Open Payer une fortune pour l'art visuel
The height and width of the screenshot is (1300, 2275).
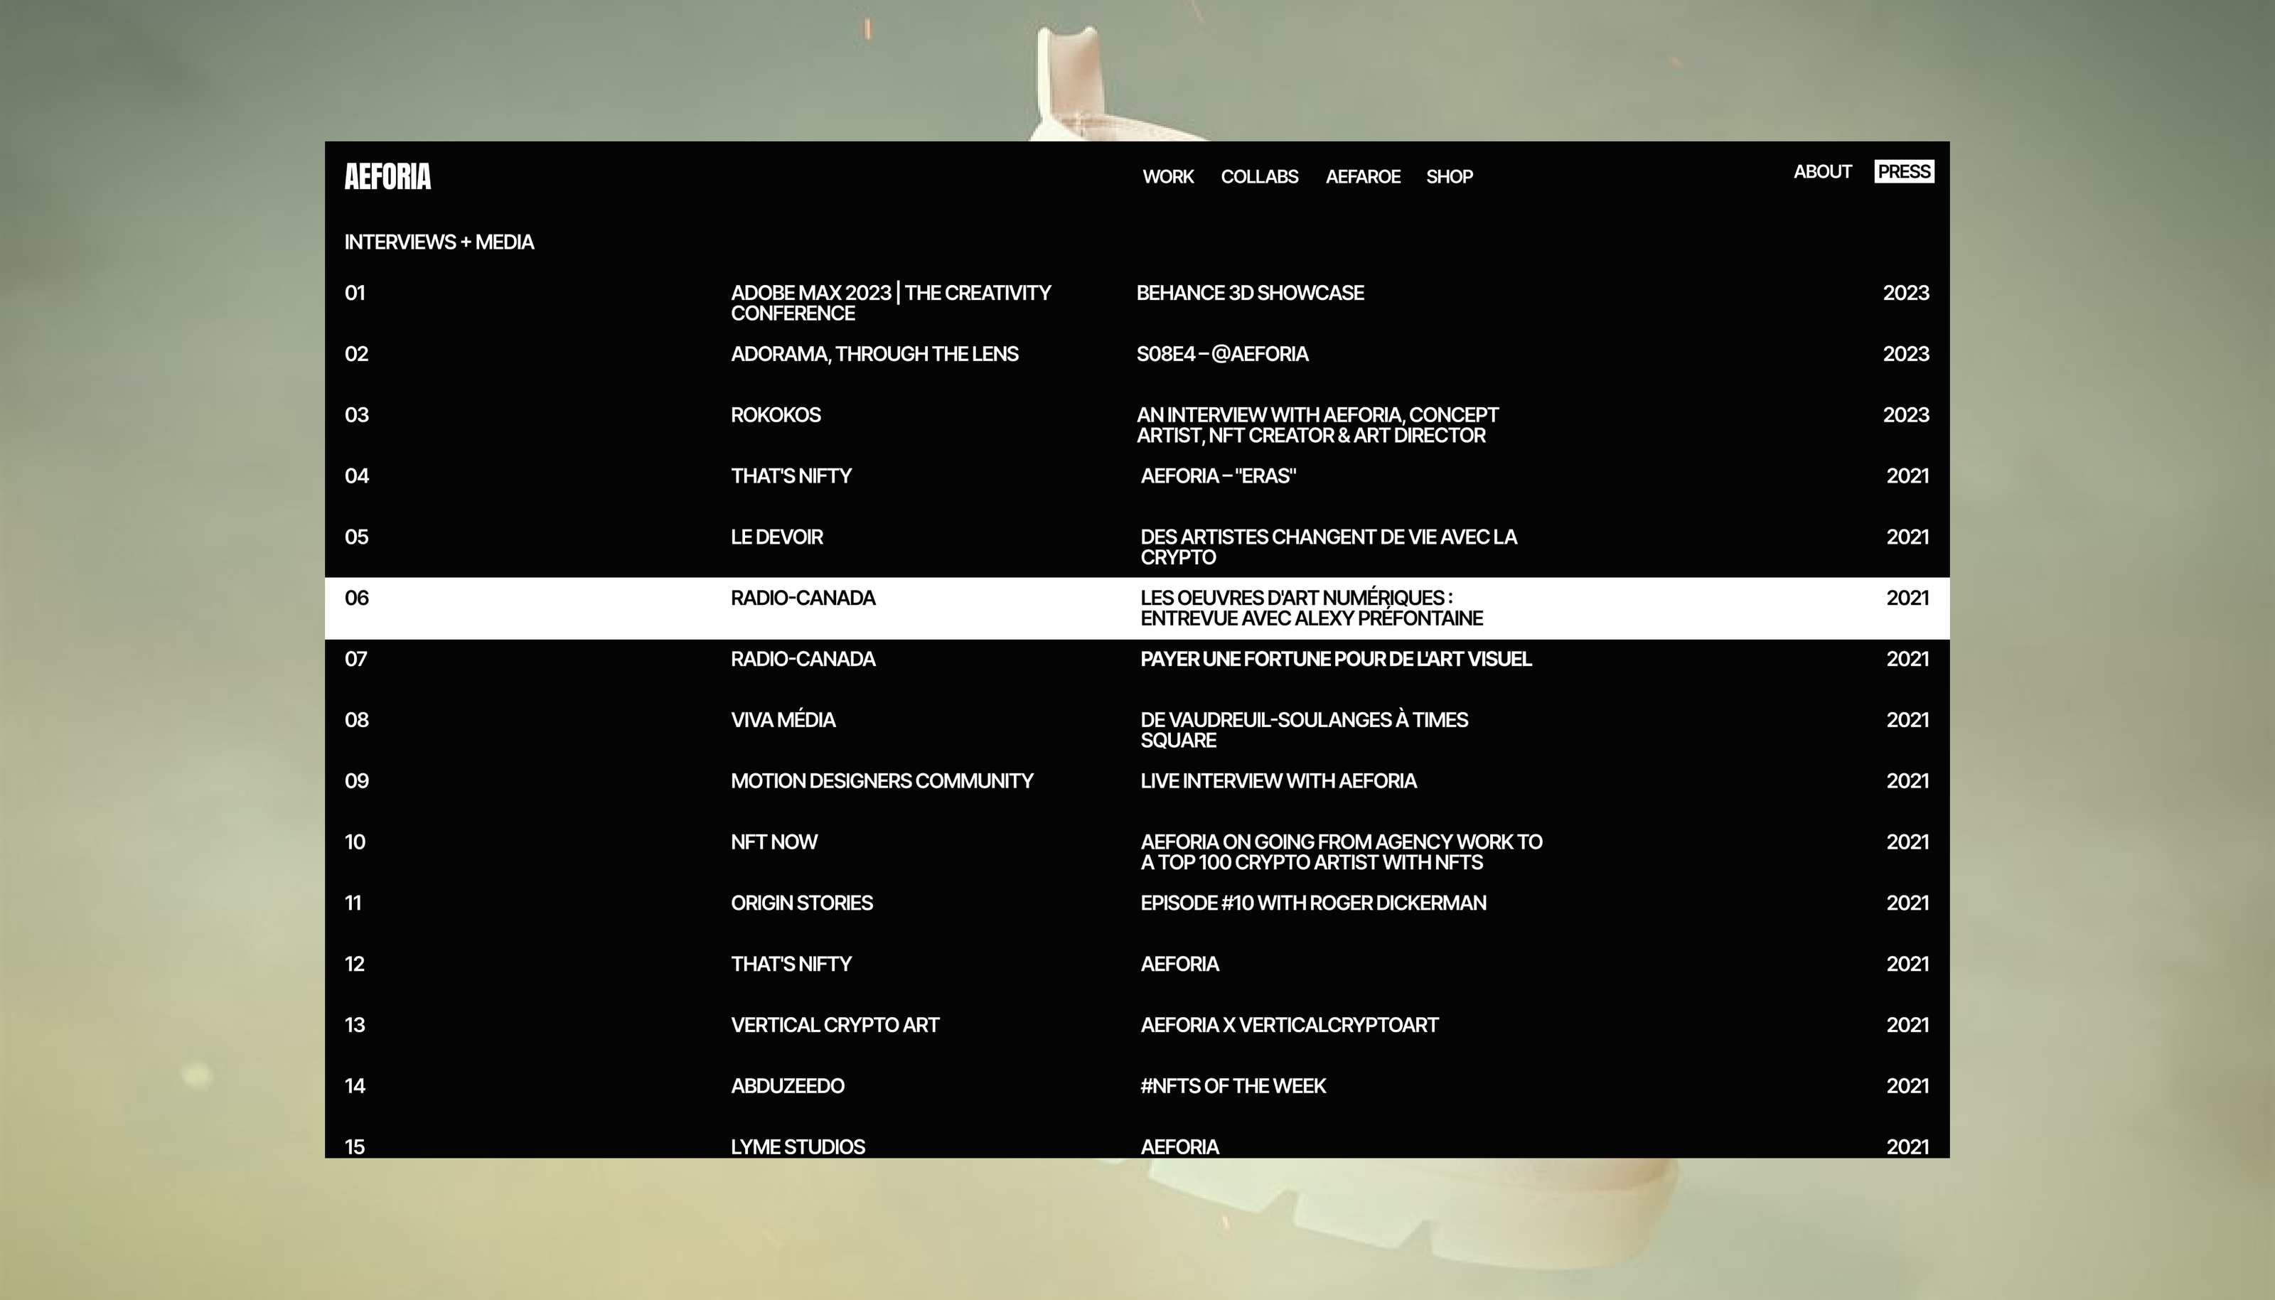click(1335, 659)
